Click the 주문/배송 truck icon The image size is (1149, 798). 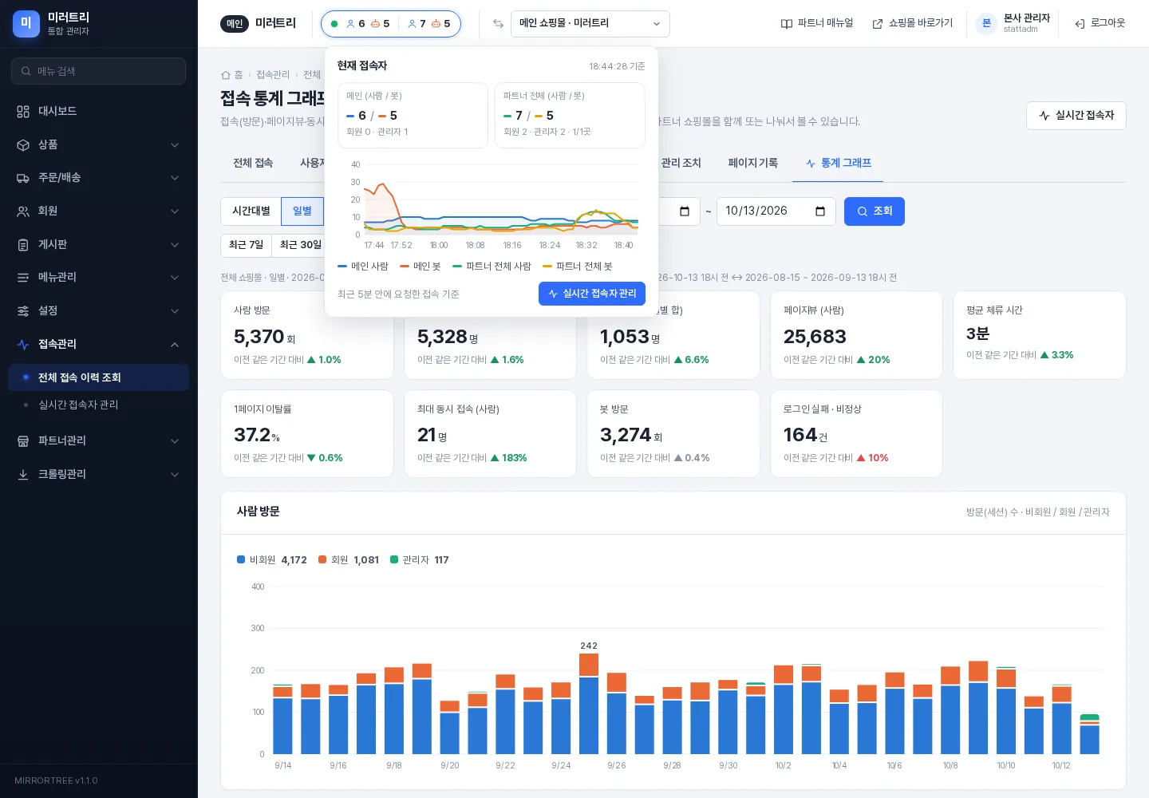(23, 178)
